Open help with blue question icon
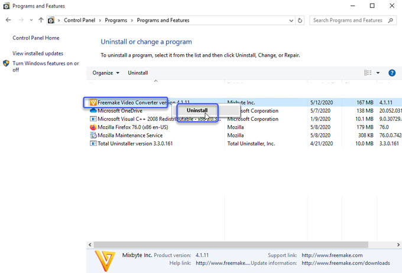This screenshot has height=273, width=402. point(392,73)
